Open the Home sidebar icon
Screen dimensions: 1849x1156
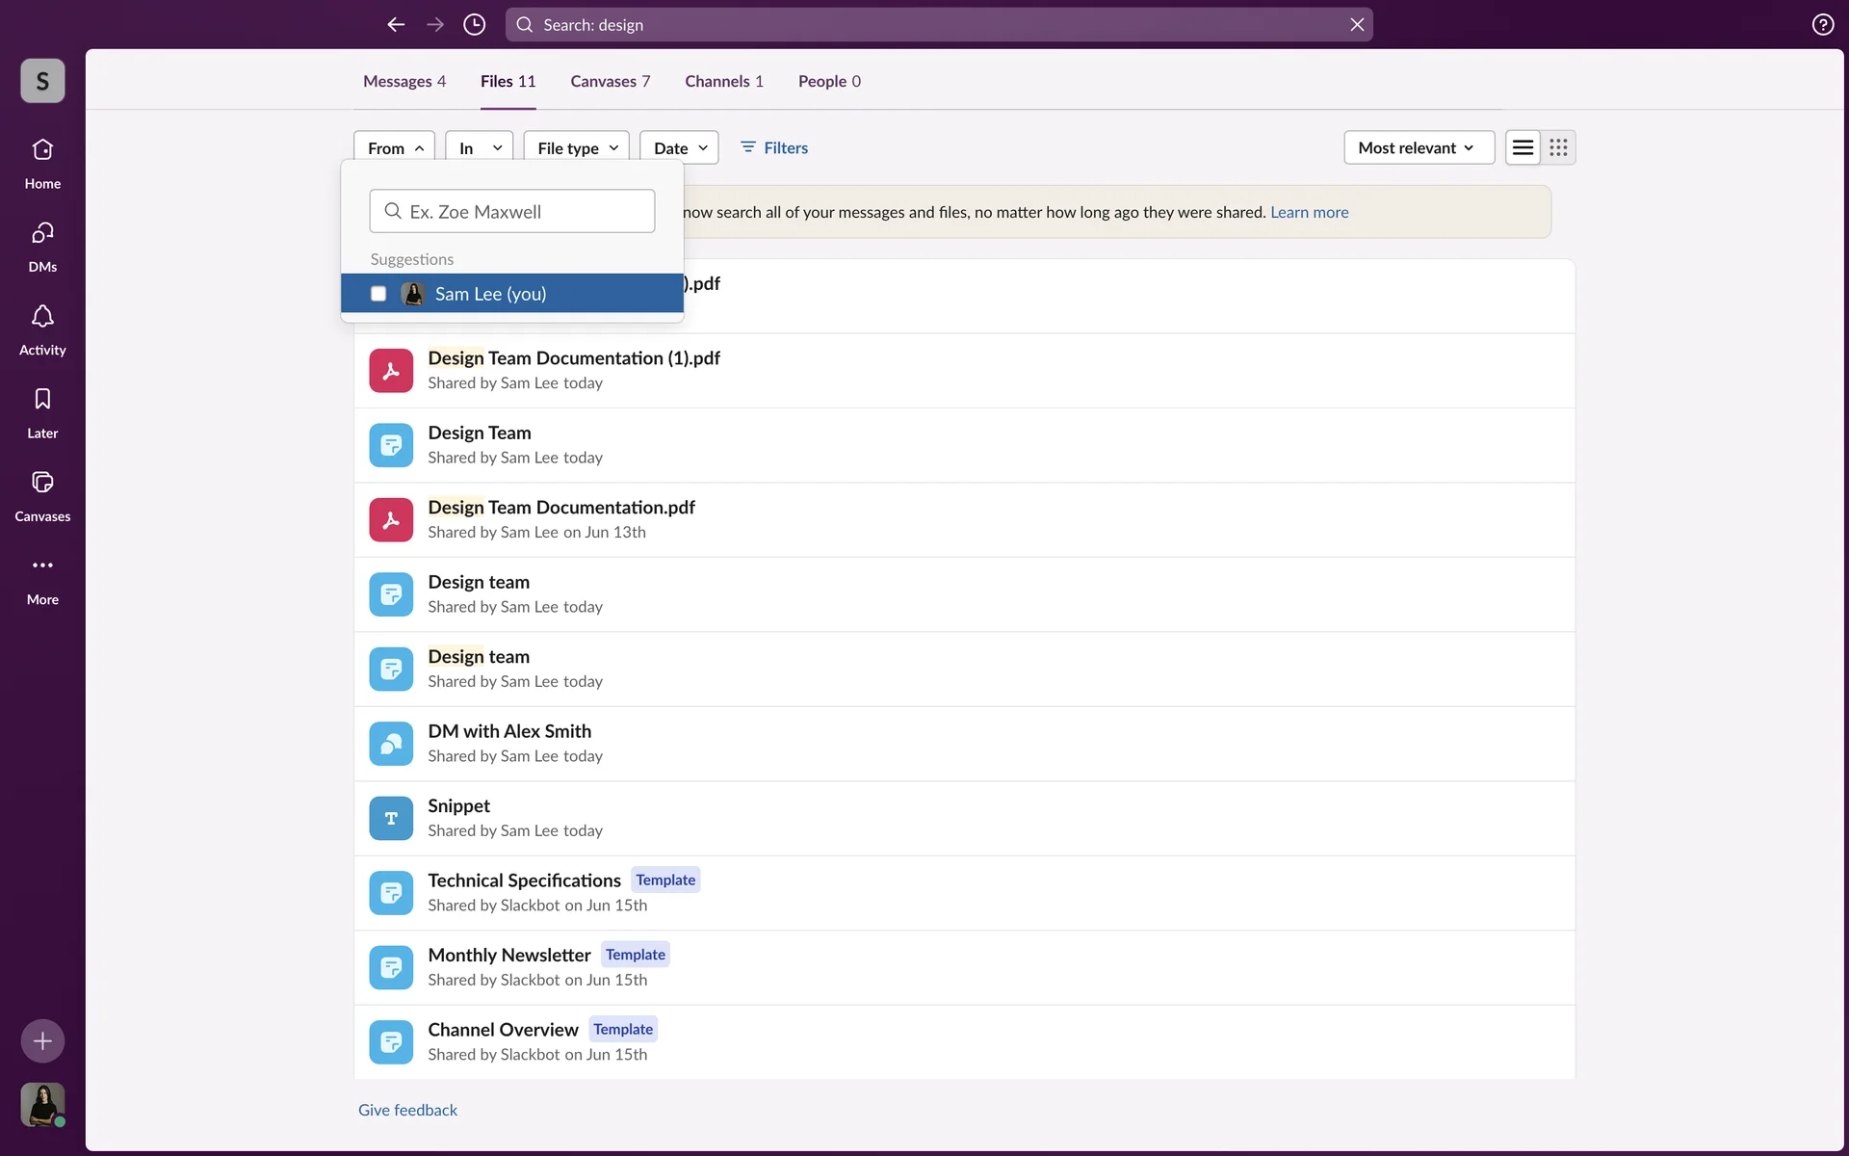[42, 150]
